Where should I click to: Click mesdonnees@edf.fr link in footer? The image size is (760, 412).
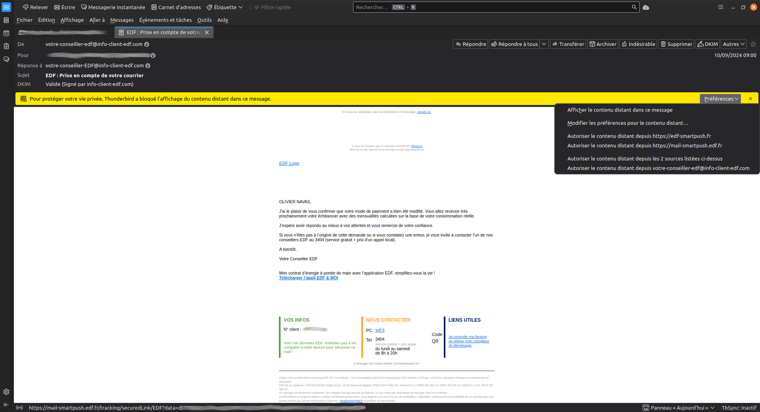(x=351, y=401)
